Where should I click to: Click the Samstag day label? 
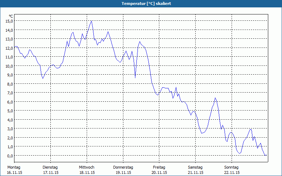pyautogui.click(x=195, y=168)
